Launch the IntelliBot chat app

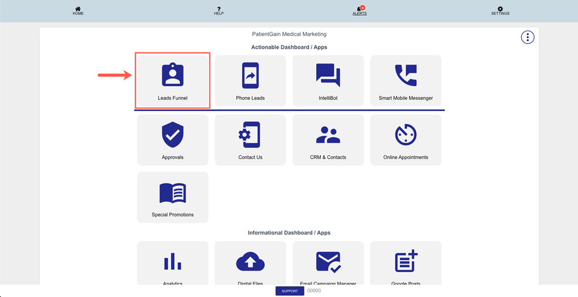[x=328, y=81]
